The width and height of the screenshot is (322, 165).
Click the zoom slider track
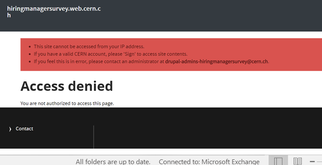coord(319,162)
